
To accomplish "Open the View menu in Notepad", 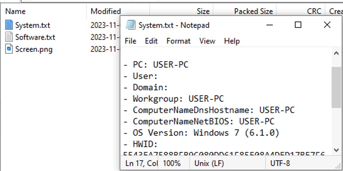I will (x=207, y=41).
